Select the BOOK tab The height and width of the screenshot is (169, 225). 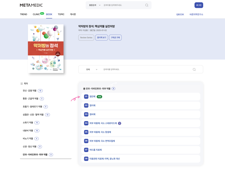pos(49,14)
